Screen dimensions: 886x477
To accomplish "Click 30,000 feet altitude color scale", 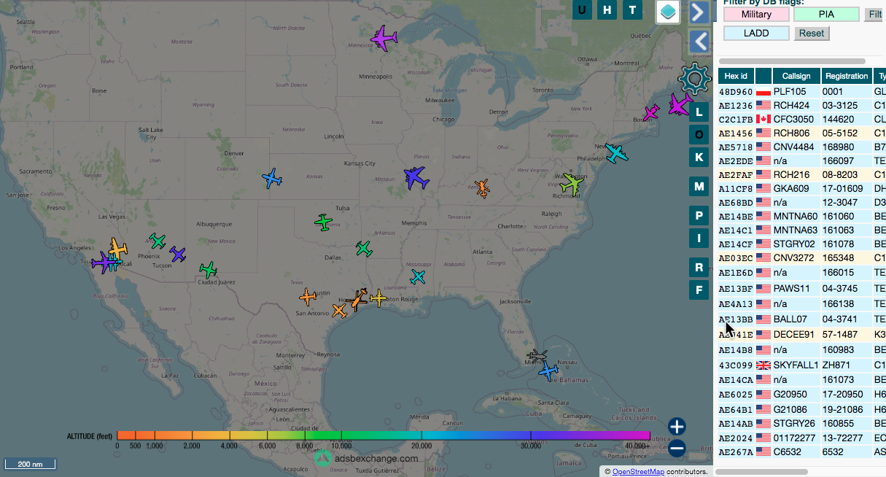I will (531, 435).
